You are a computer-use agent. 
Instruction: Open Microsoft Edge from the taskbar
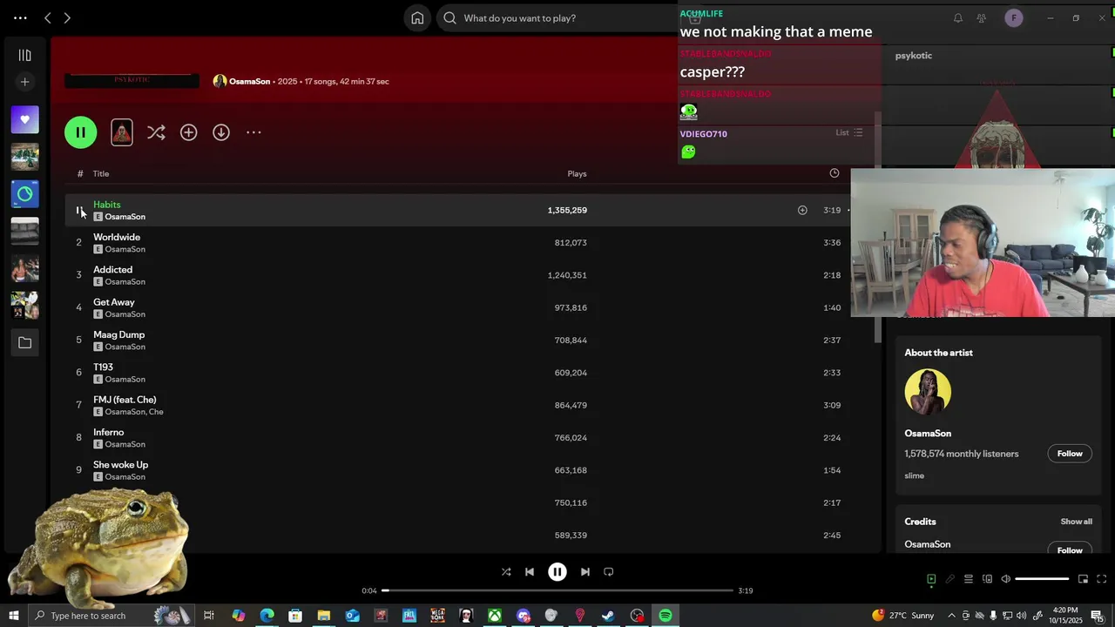pyautogui.click(x=267, y=616)
